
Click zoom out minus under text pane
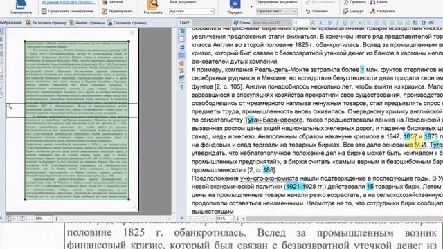[212, 219]
